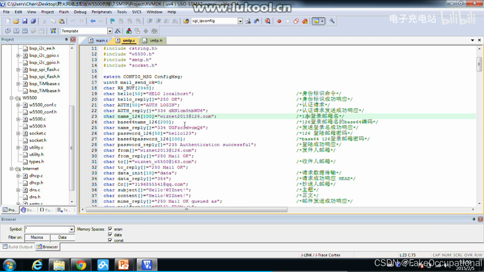Click the Find in Files icon
This screenshot has height=272, width=484.
186,21
